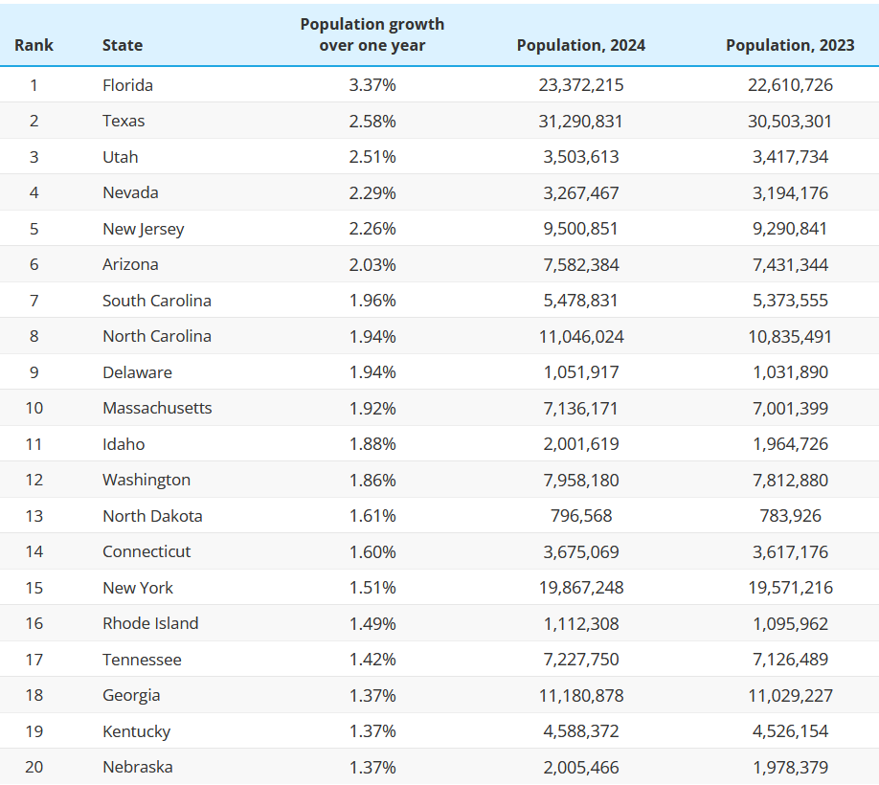
Task: Click the State column header
Action: 123,45
